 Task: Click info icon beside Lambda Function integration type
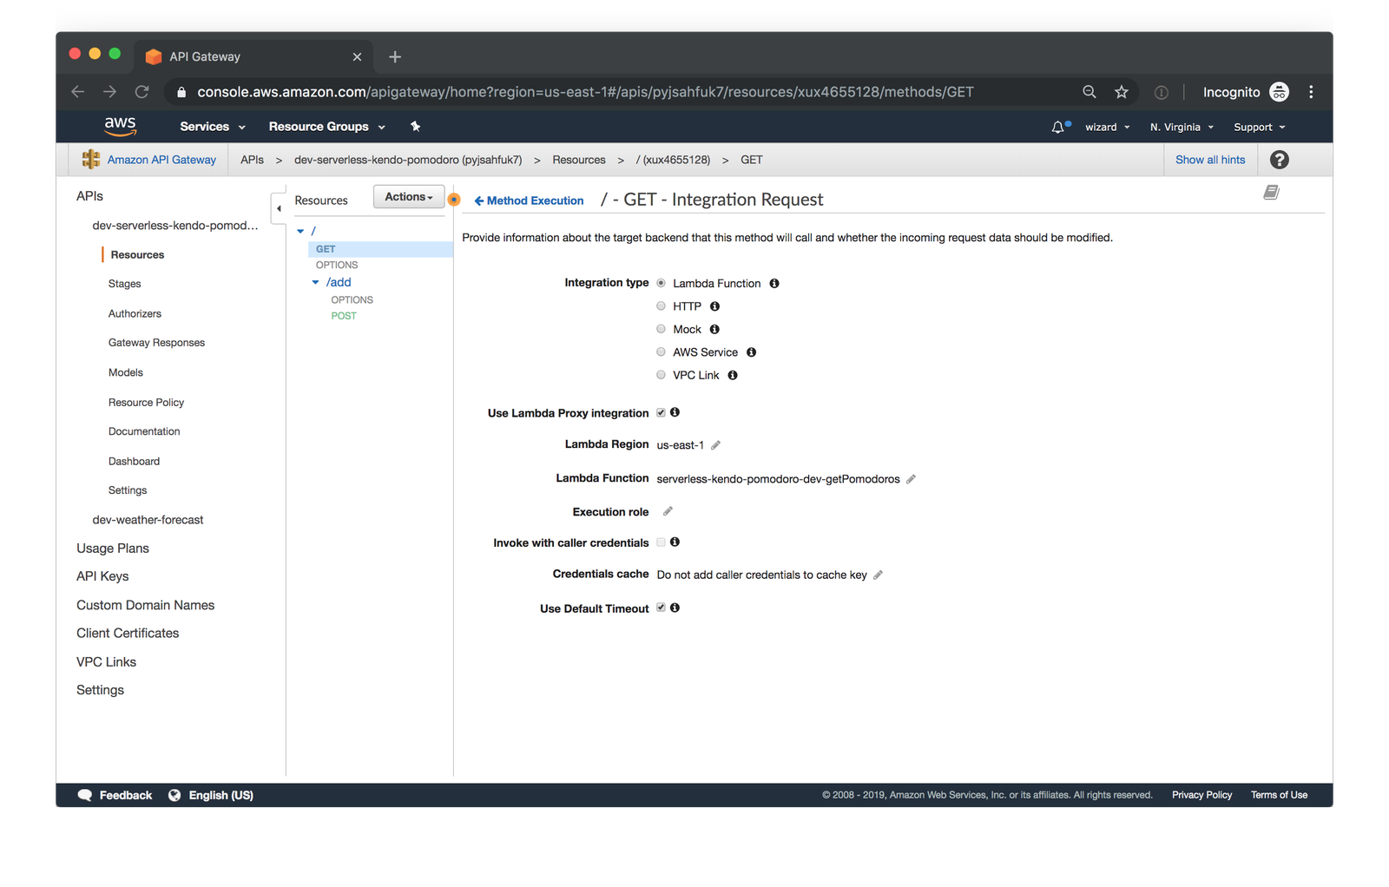(x=774, y=284)
